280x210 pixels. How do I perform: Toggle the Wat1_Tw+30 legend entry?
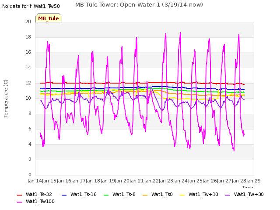245,194
